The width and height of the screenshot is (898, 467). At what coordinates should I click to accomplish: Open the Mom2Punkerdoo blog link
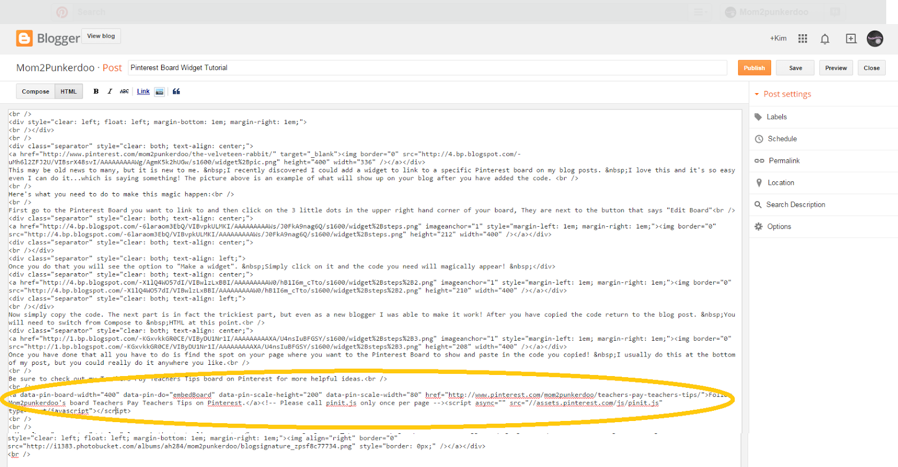(56, 68)
